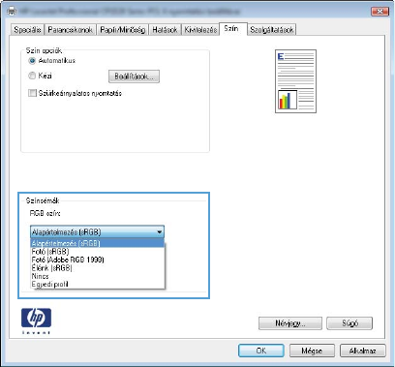Viewport: 395px width, 367px height.
Task: Click the Beállítások... button
Action: click(x=134, y=76)
